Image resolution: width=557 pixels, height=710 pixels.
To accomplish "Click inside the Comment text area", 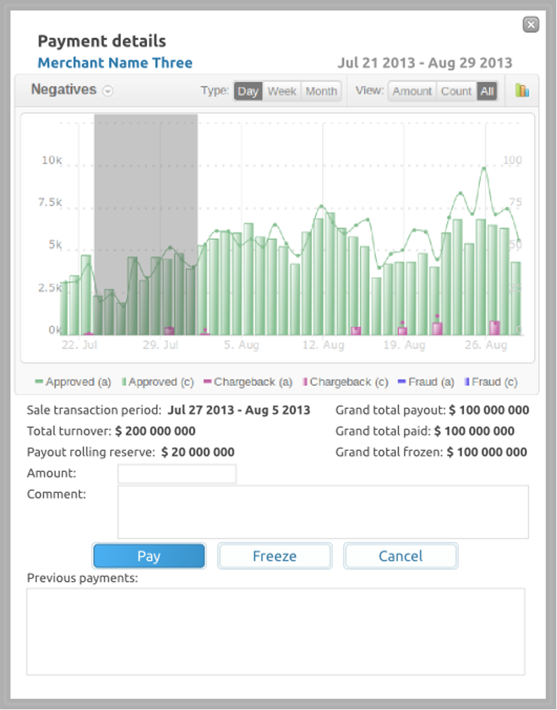I will (x=323, y=512).
